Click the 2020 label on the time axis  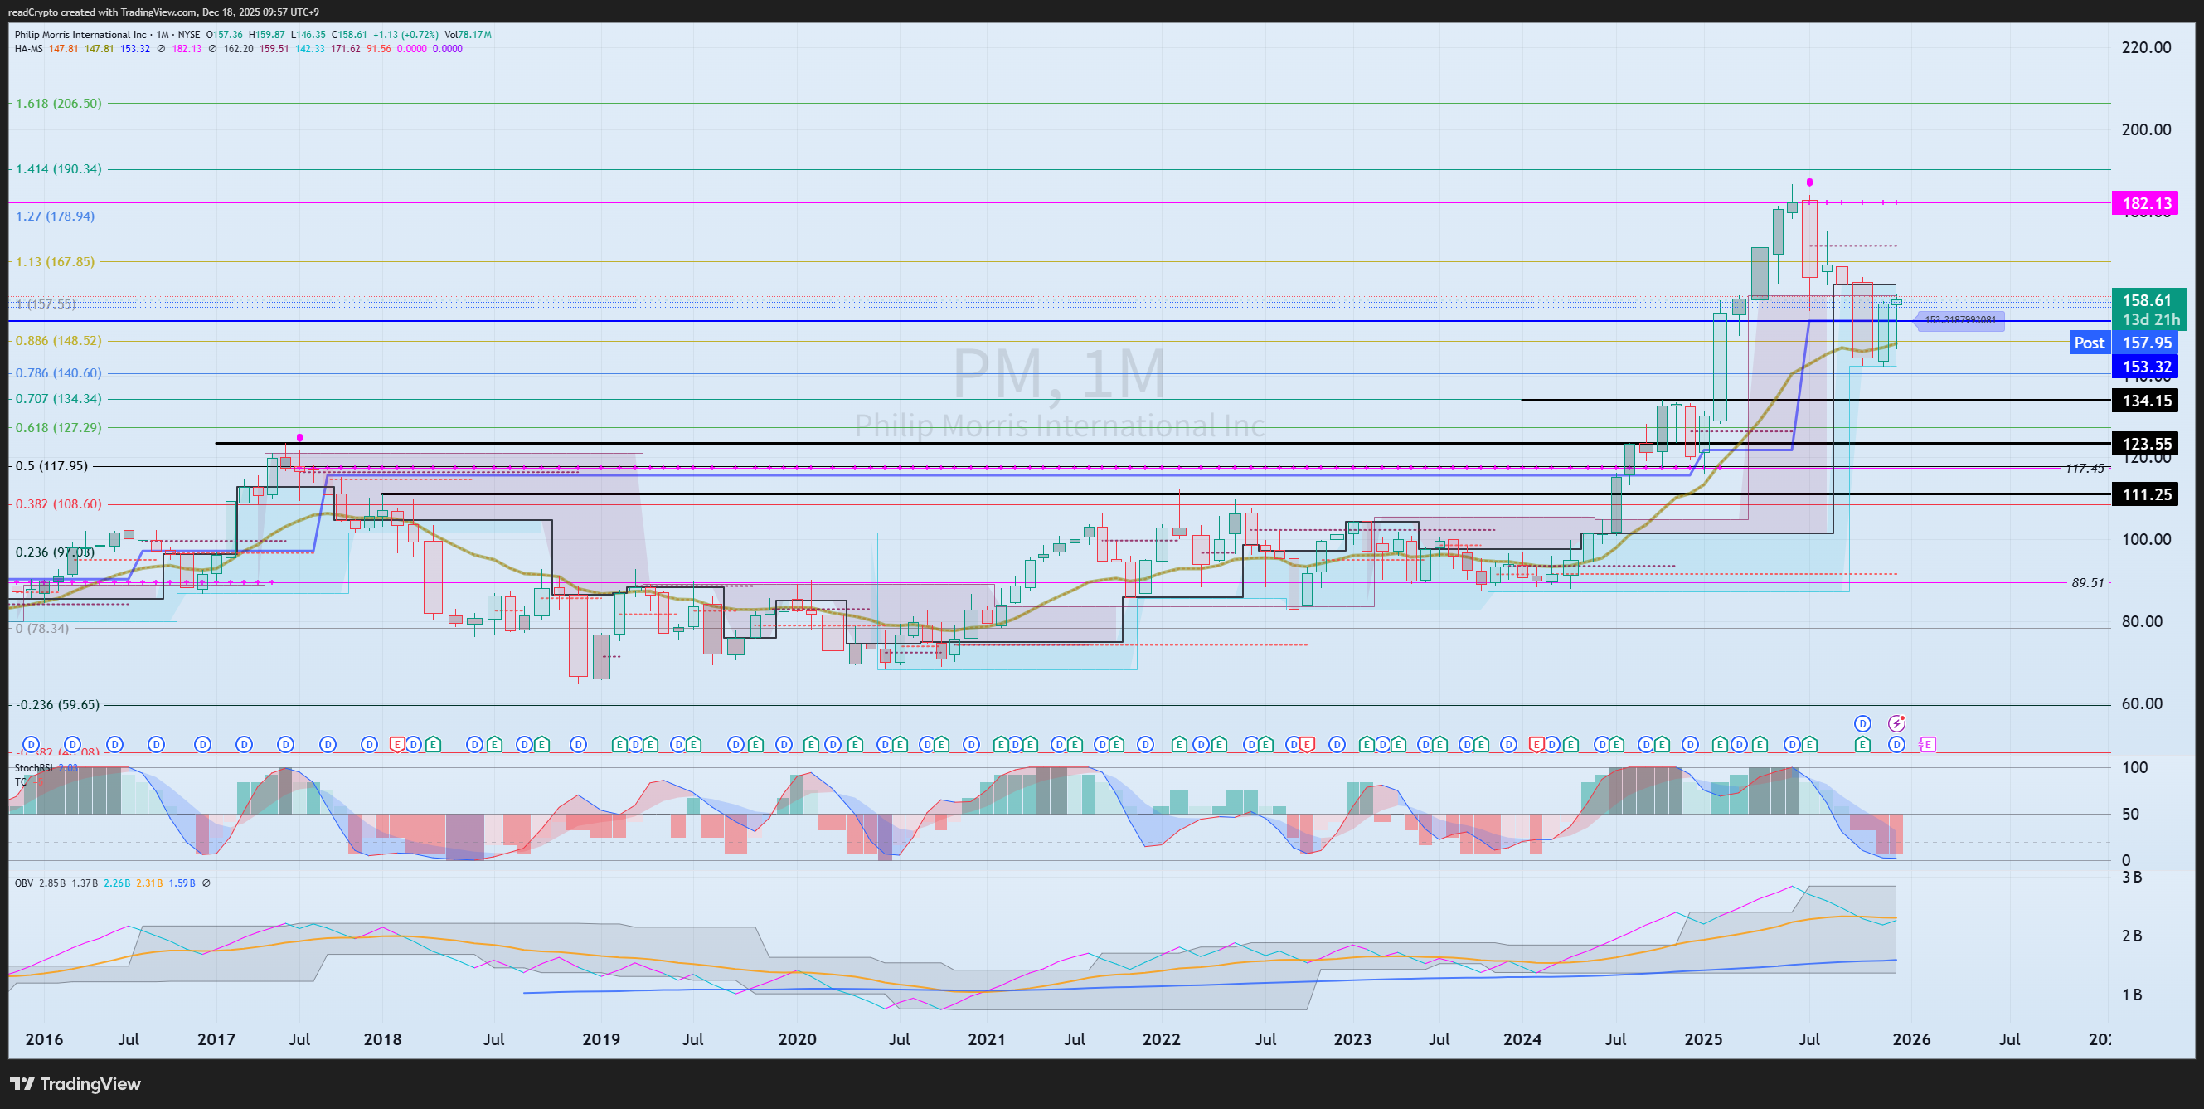pyautogui.click(x=798, y=1038)
